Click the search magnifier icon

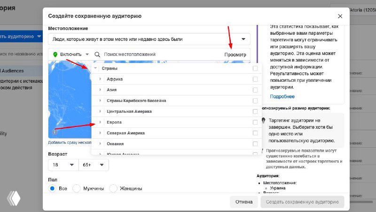coord(97,55)
